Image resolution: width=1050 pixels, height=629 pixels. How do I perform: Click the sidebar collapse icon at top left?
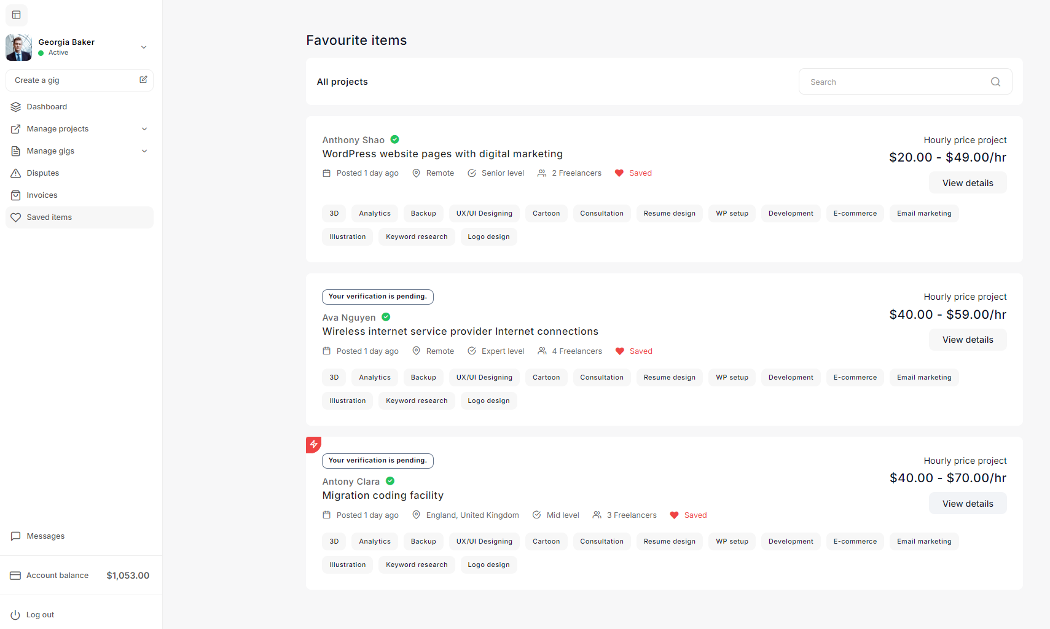point(17,15)
